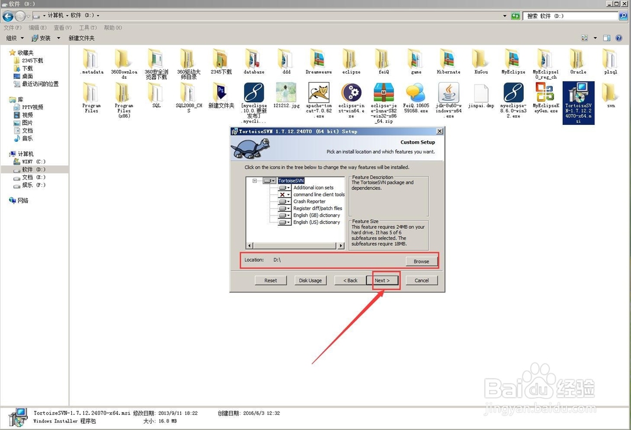Open English (US) dictionary feature dropdown
The image size is (631, 430).
(x=285, y=222)
